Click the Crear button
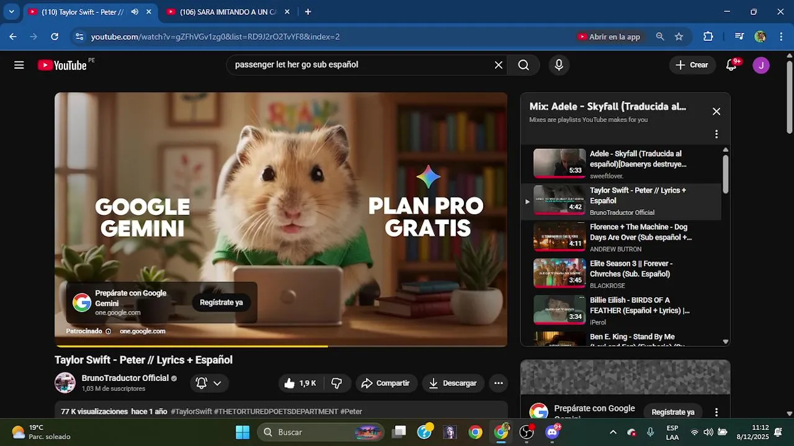The height and width of the screenshot is (446, 794). pos(692,65)
